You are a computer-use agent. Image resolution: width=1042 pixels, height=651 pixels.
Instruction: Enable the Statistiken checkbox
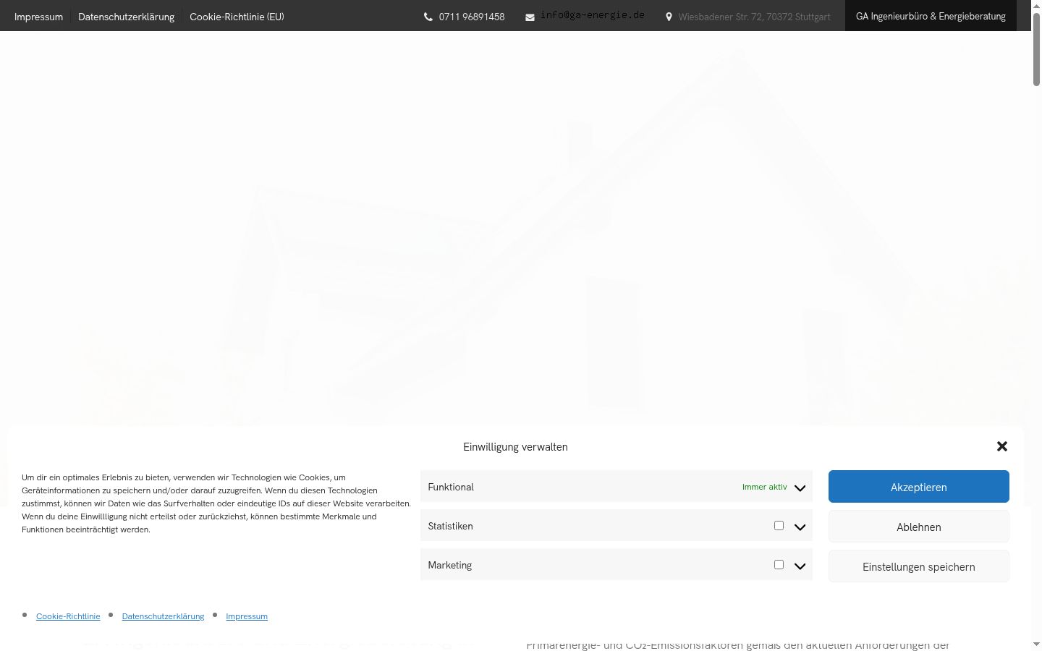[x=779, y=525]
